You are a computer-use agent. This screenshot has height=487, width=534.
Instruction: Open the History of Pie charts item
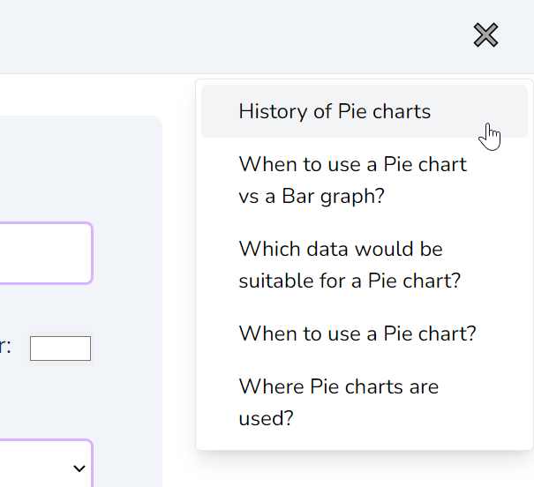click(x=365, y=111)
